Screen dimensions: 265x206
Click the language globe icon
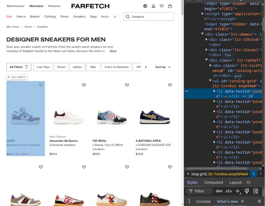(145, 6)
